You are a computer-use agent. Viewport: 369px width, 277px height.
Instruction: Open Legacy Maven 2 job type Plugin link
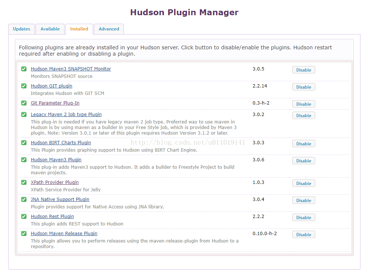pos(66,114)
